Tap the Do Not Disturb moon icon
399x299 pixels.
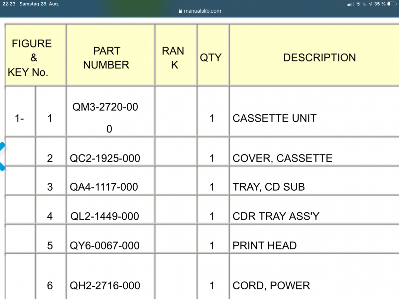tap(364, 4)
